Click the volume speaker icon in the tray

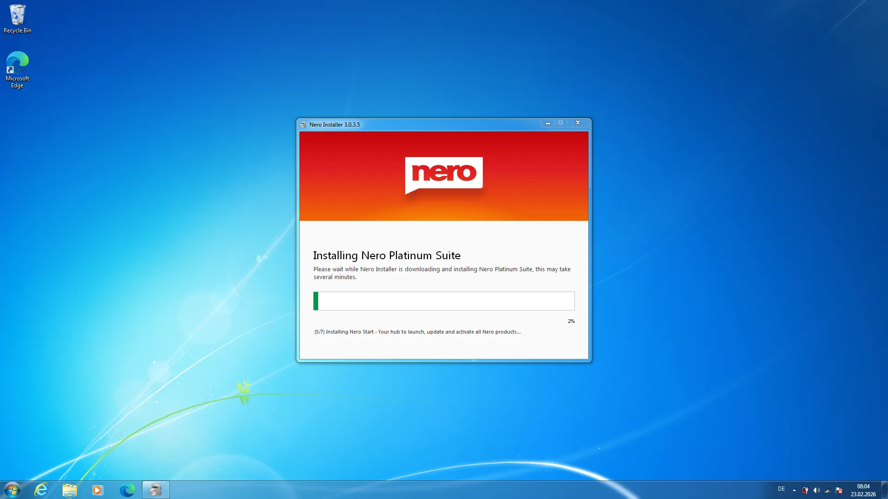816,490
